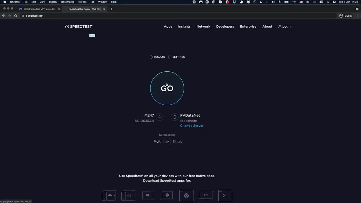Open the CLI app download icon
Screen dimensions: 361x203
pyautogui.click(x=225, y=195)
